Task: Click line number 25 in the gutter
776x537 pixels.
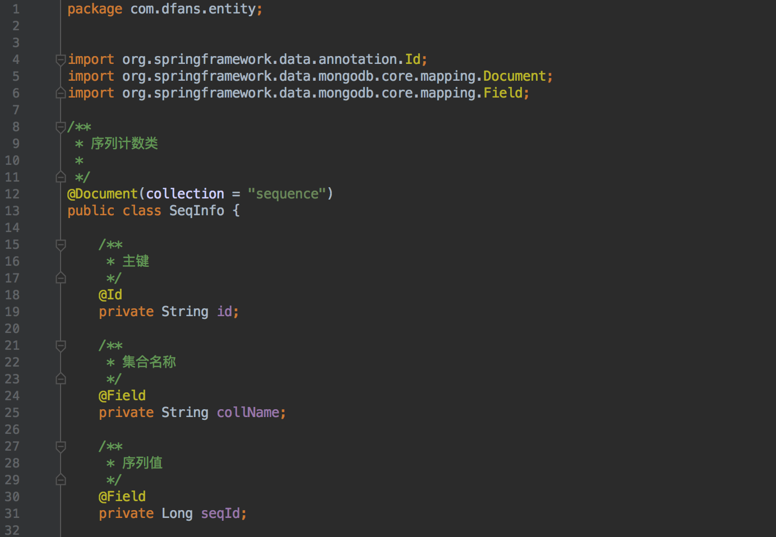Action: [12, 413]
